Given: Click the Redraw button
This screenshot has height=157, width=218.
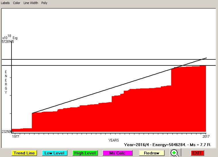Looking at the screenshot, I should click(151, 153).
